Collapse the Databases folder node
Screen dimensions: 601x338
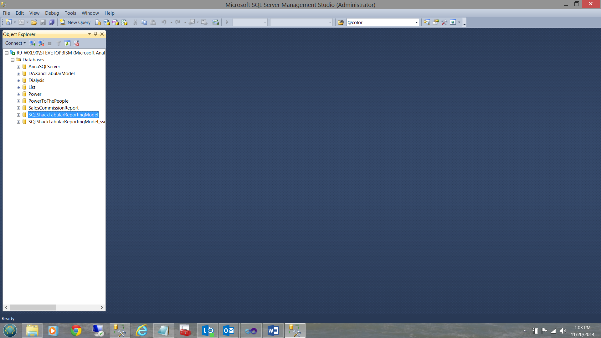click(x=13, y=60)
